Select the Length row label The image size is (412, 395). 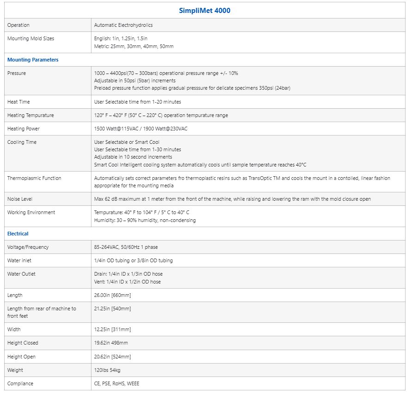[x=15, y=295]
